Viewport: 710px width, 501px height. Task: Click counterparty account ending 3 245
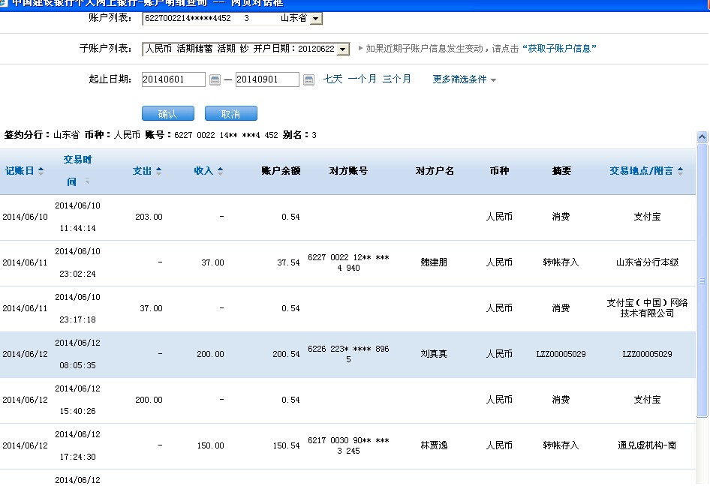click(348, 445)
